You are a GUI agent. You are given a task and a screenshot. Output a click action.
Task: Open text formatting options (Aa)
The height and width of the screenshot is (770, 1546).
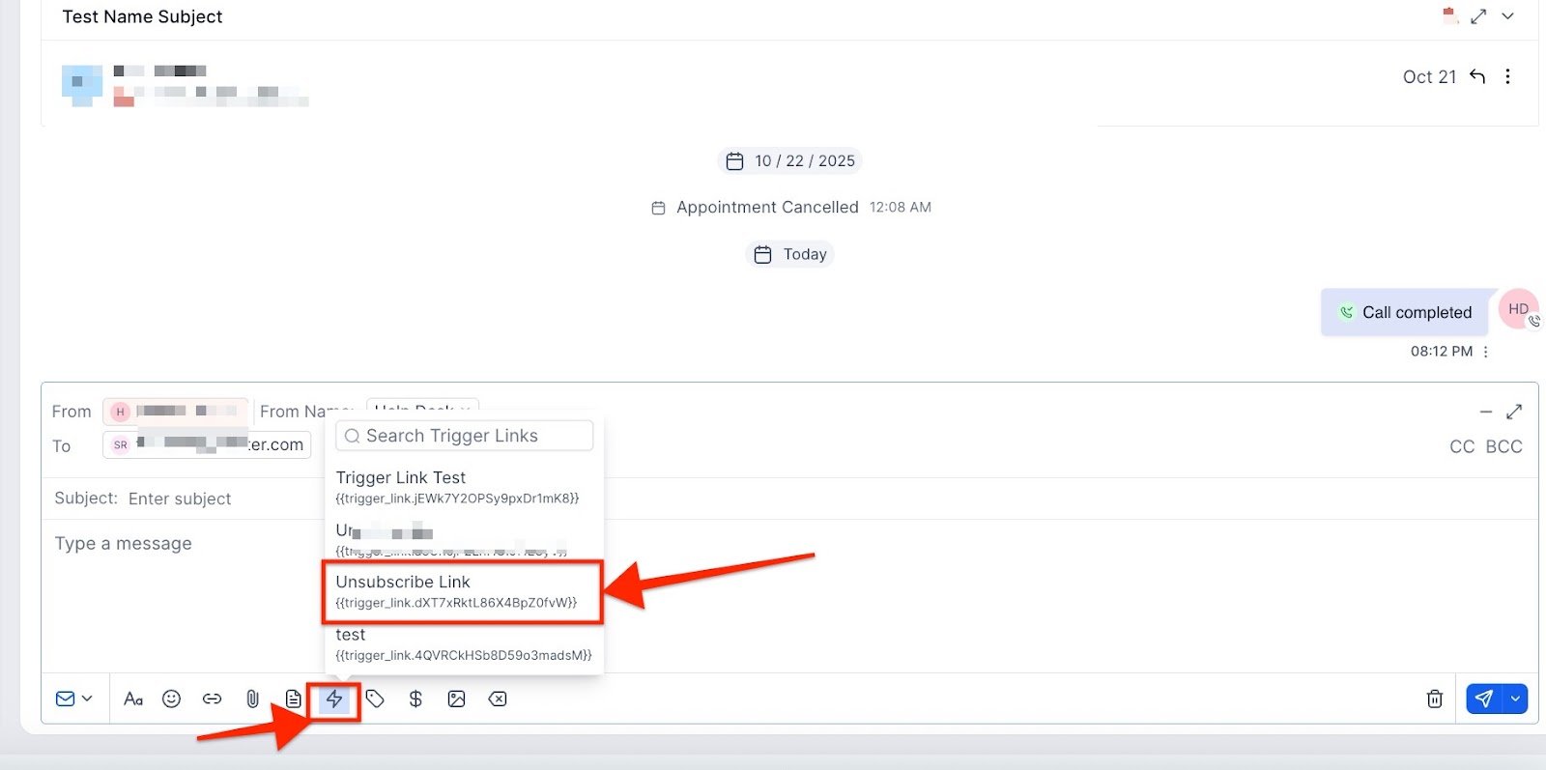(133, 699)
